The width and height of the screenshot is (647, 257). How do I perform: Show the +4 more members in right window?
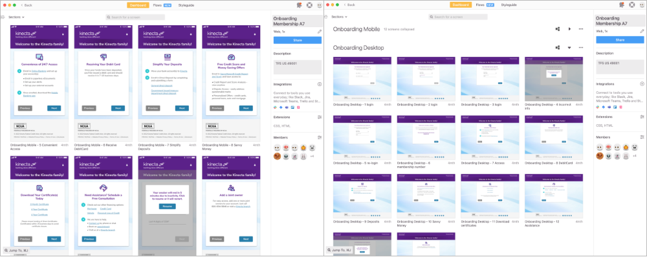pos(634,156)
